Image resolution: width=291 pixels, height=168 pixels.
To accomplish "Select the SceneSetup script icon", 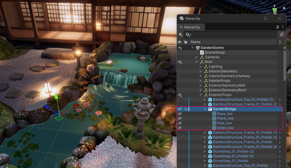I will pyautogui.click(x=202, y=52).
